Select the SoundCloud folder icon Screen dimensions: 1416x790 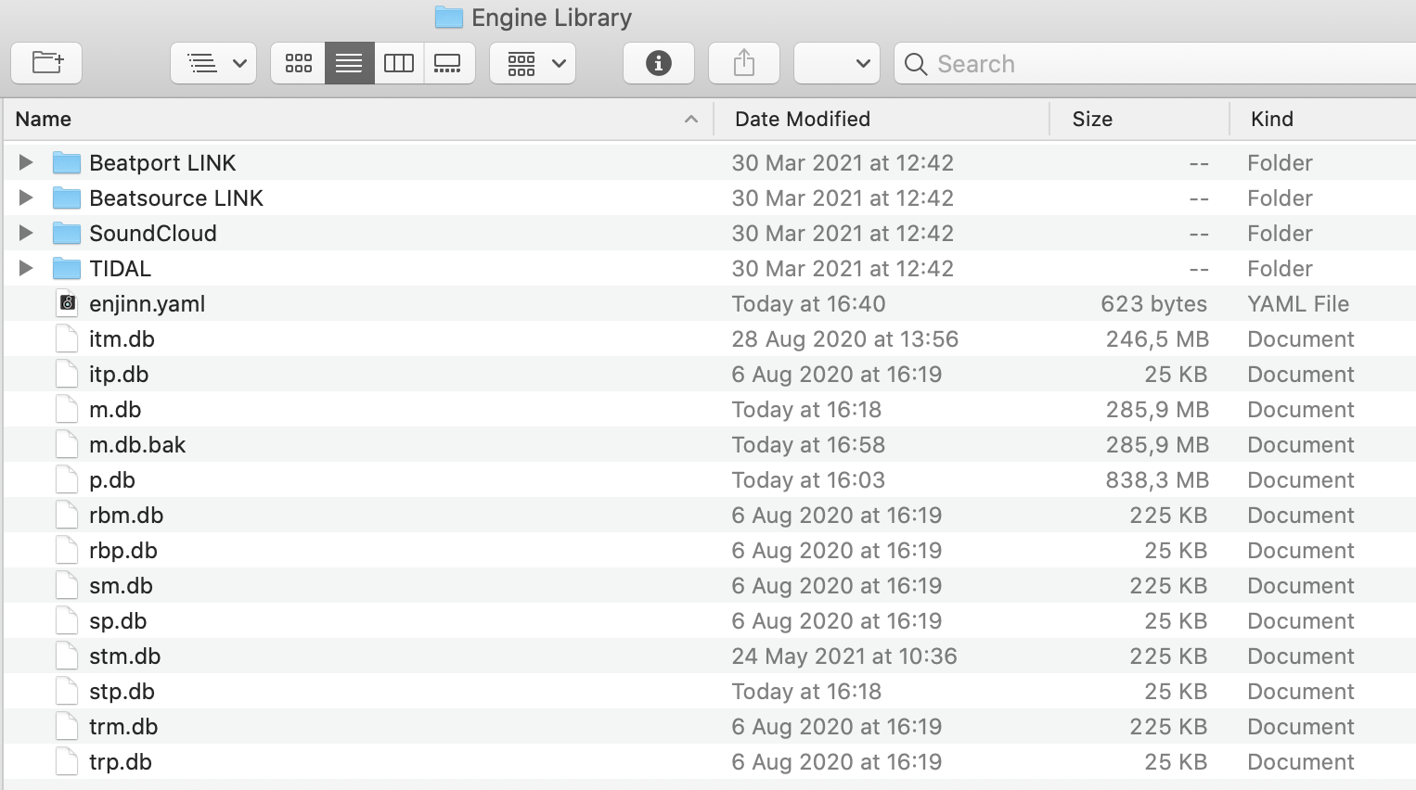67,234
